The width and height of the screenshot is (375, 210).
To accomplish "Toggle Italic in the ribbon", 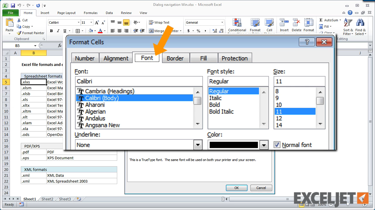I will pyautogui.click(x=58, y=31).
